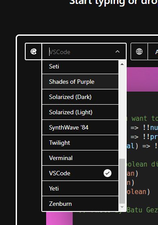Click the scrollbar down arrow
Image resolution: width=158 pixels, height=225 pixels.
coord(122,207)
